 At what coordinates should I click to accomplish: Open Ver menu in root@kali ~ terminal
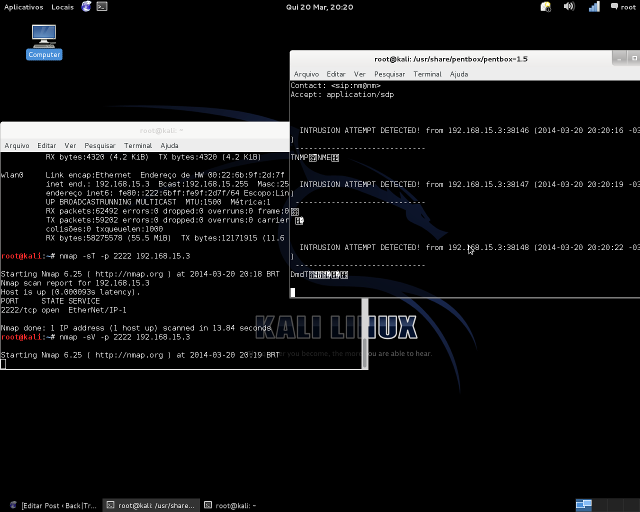click(x=70, y=145)
